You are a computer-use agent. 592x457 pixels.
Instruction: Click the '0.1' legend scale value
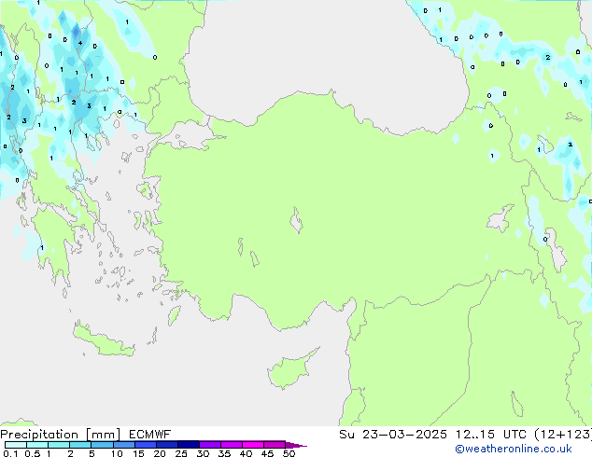coord(10,453)
